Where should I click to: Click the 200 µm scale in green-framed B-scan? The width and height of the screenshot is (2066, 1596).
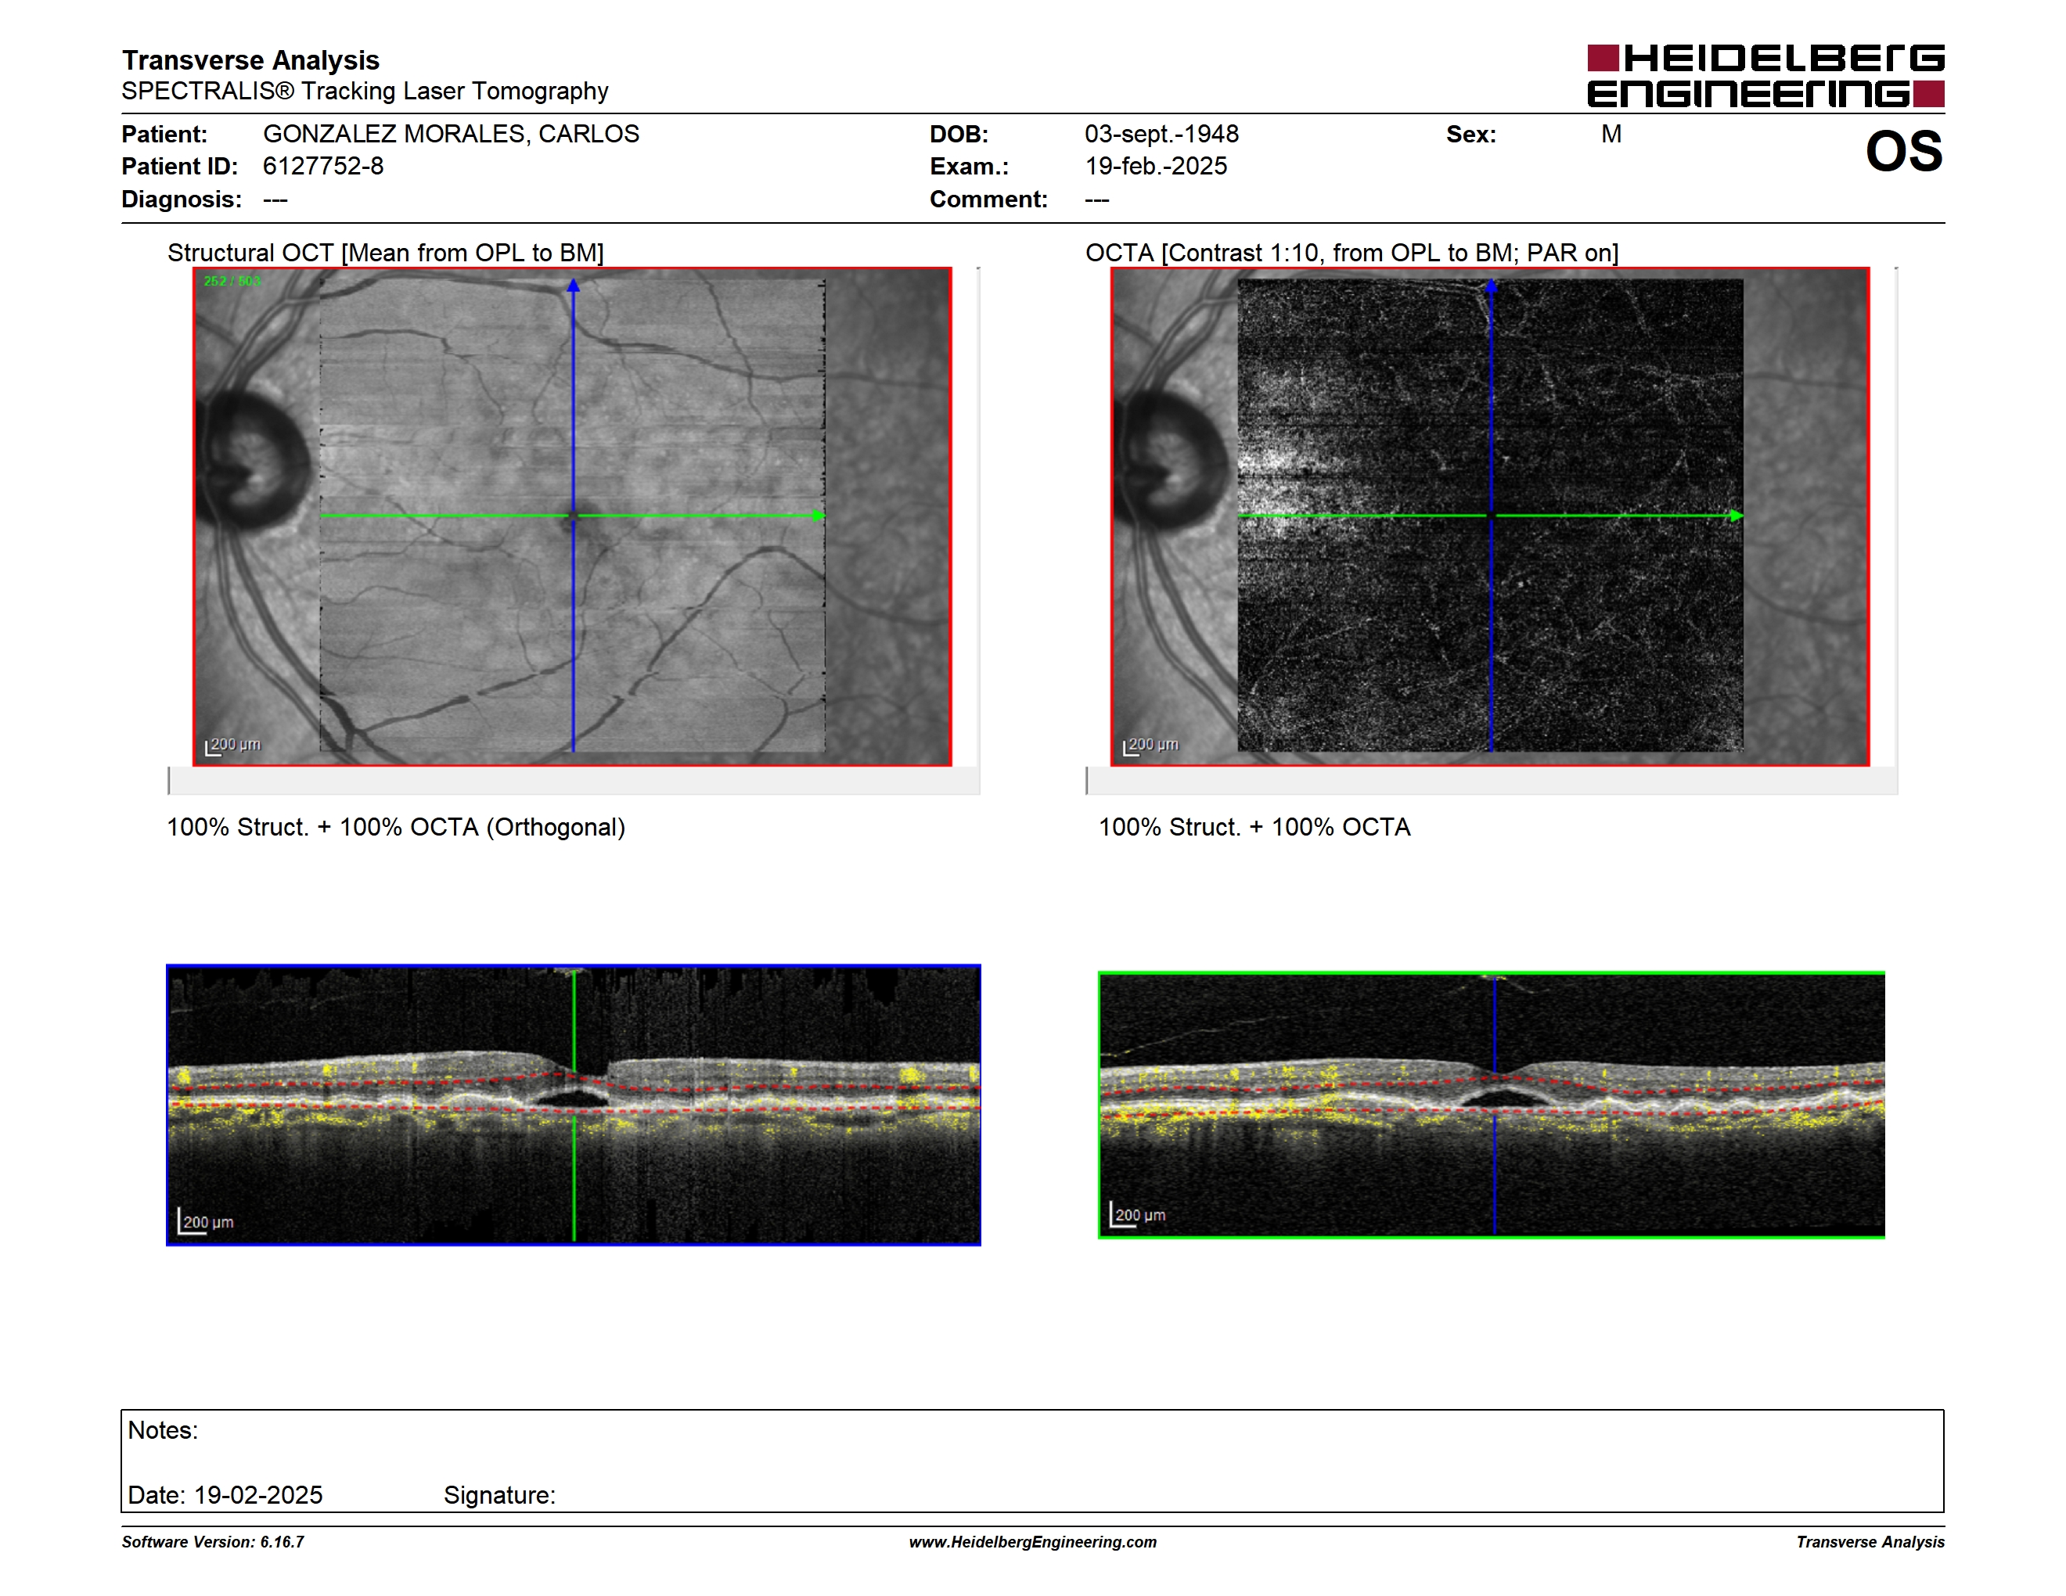[1137, 1214]
